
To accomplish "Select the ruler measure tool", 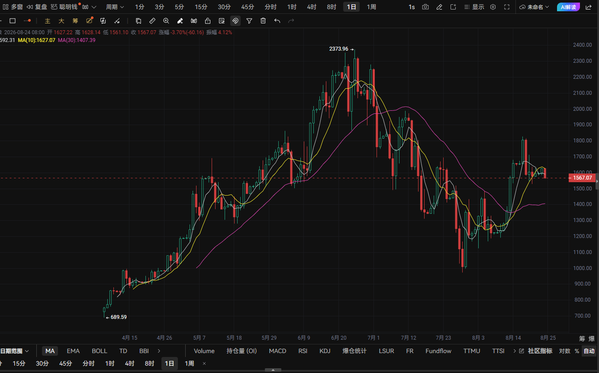I will [152, 21].
